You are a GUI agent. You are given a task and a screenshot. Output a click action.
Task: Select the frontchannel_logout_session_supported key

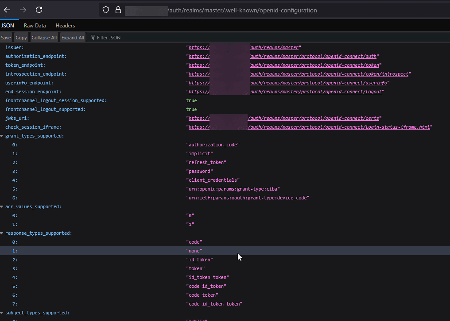[x=56, y=101]
